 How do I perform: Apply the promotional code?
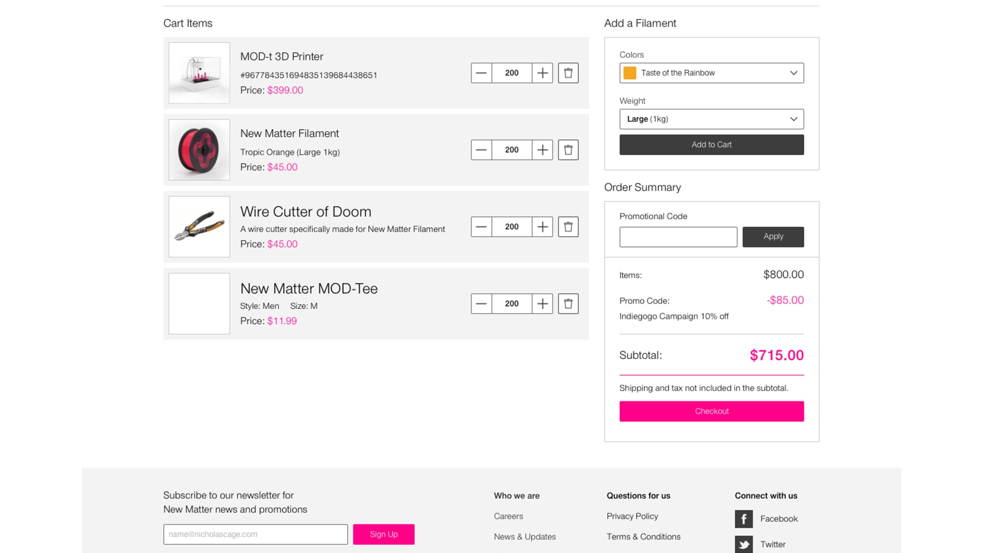(x=773, y=237)
